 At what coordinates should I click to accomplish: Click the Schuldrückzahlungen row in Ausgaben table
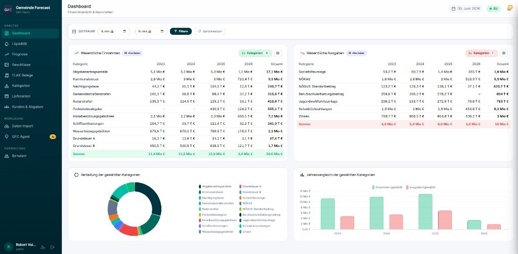point(403,109)
